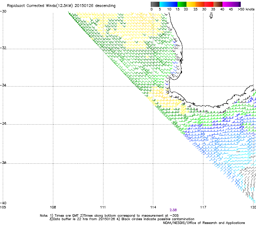Click the longitude label '117'

tap(203, 207)
